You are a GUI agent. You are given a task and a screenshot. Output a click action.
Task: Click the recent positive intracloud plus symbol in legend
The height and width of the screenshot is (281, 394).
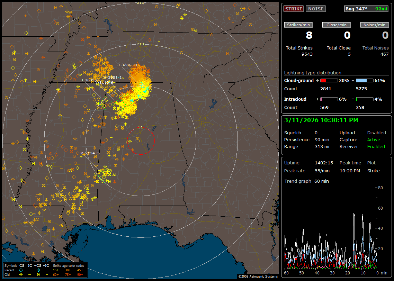(x=47, y=270)
